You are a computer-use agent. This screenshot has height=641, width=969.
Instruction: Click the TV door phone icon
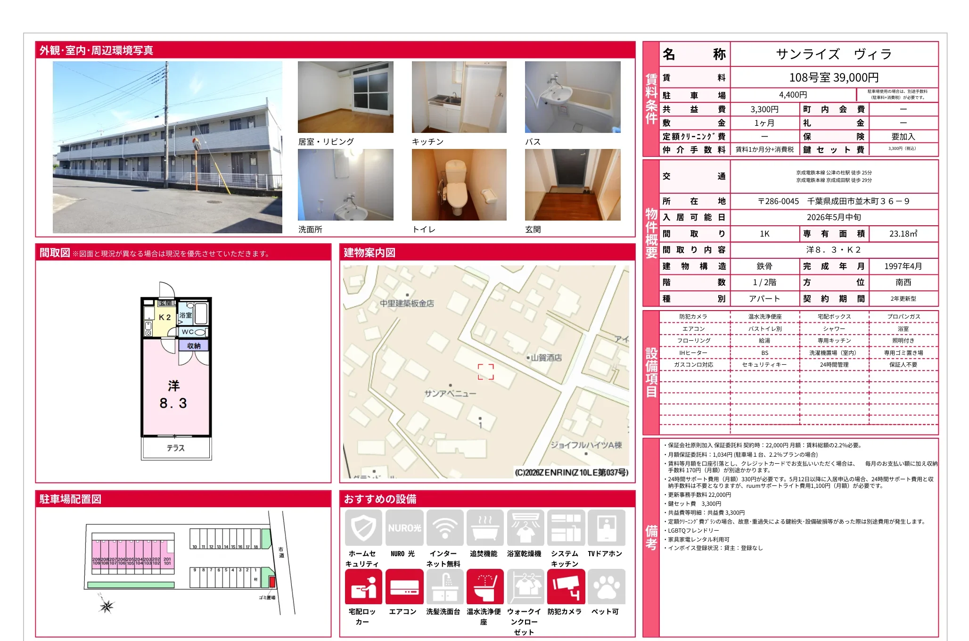(x=606, y=528)
